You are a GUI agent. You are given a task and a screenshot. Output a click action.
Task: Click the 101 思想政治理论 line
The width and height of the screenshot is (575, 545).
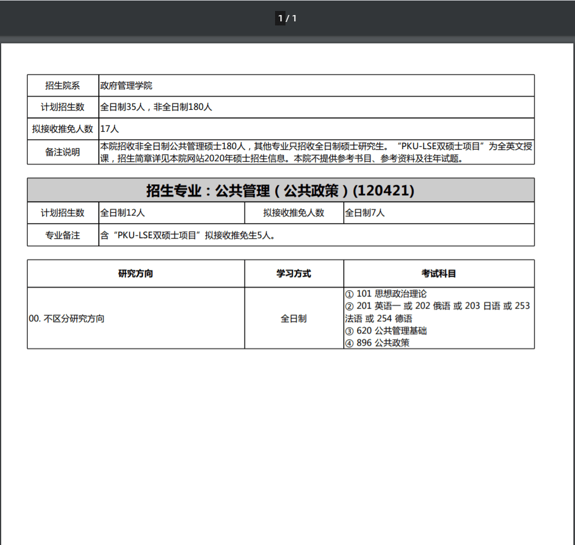tap(386, 294)
